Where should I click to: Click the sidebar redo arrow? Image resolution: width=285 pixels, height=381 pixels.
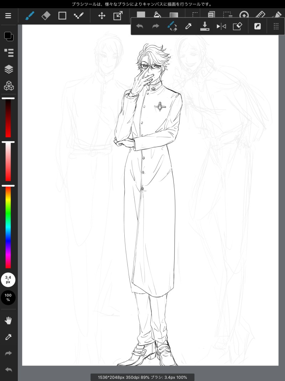click(9, 353)
